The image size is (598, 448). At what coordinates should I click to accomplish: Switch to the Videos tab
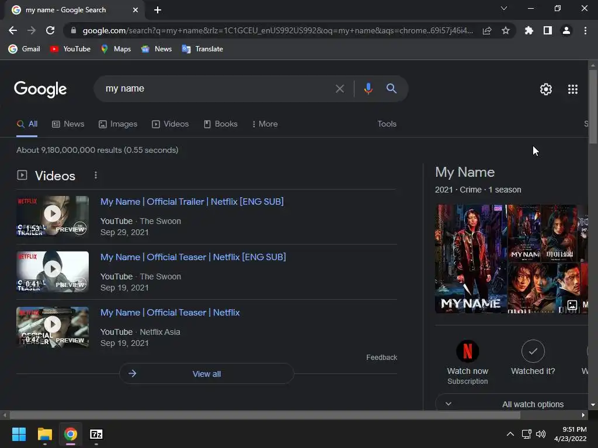coord(170,124)
